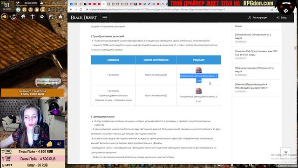The height and width of the screenshot is (168, 298).
Task: Click the first-row purified glowing stone image
Action: (x=199, y=70)
